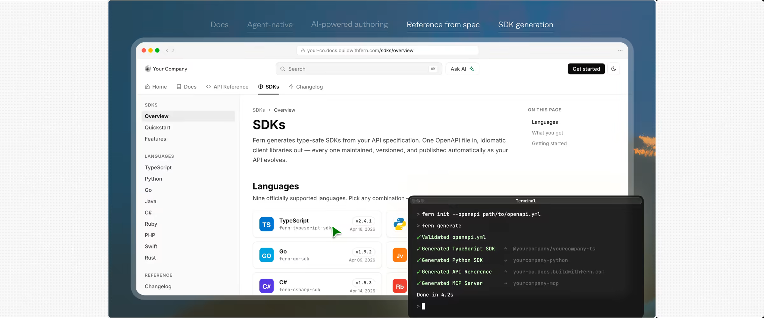
Task: Click the TypeScript TS logo icon
Action: coord(266,224)
